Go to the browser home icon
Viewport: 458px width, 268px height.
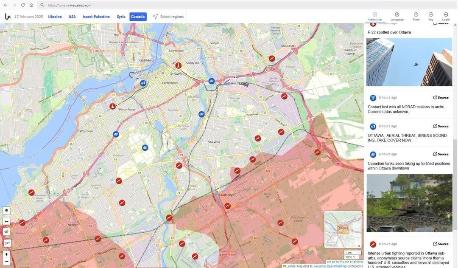(31, 5)
